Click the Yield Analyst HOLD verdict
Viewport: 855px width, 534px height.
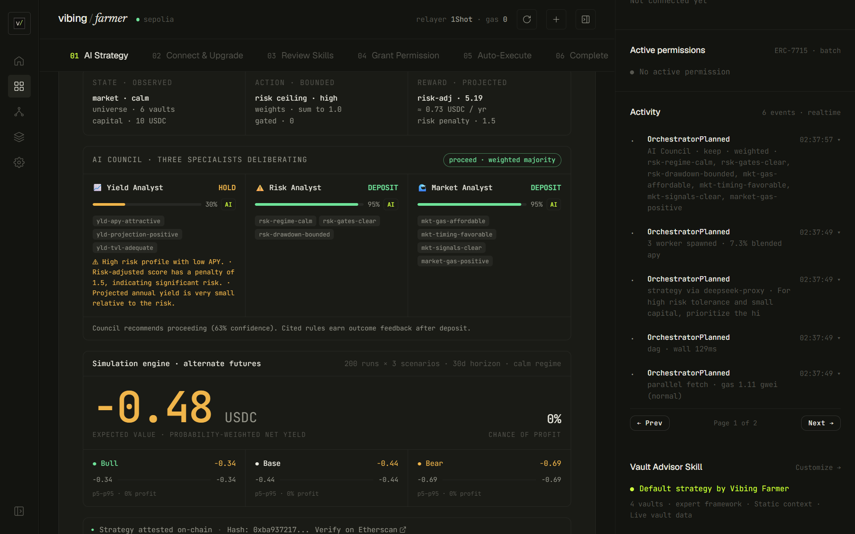227,188
